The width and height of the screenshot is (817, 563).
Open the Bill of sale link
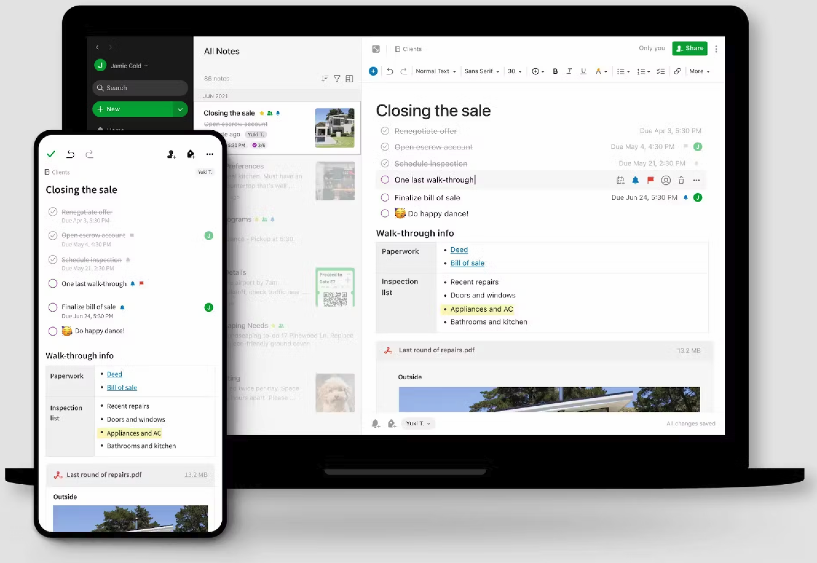pos(467,262)
